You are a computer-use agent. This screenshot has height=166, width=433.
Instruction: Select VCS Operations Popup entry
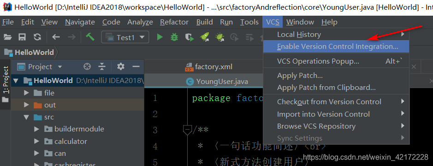click(336, 61)
